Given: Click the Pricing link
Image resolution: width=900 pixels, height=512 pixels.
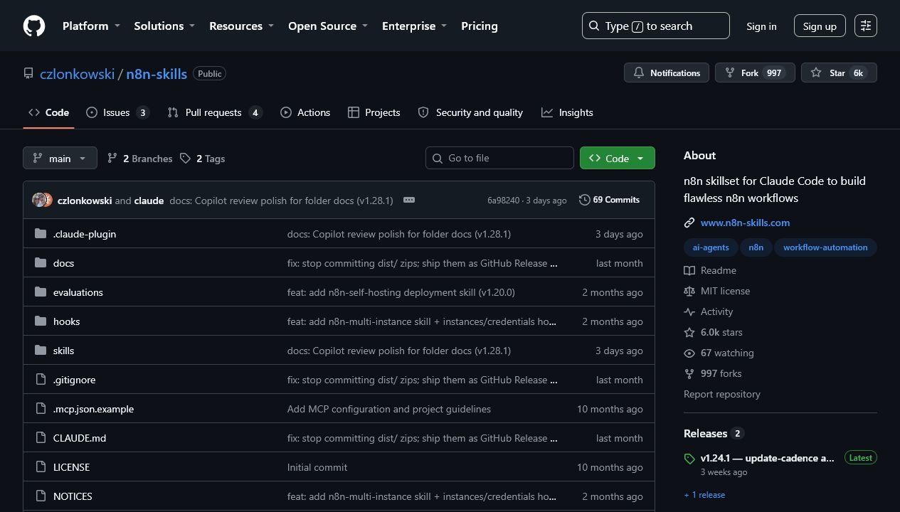Looking at the screenshot, I should tap(480, 26).
